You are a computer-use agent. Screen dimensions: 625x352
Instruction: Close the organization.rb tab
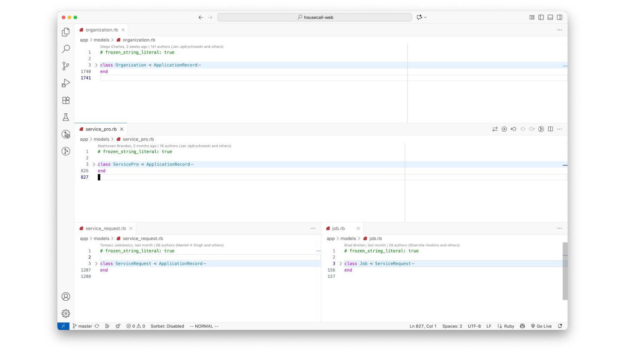pyautogui.click(x=123, y=30)
